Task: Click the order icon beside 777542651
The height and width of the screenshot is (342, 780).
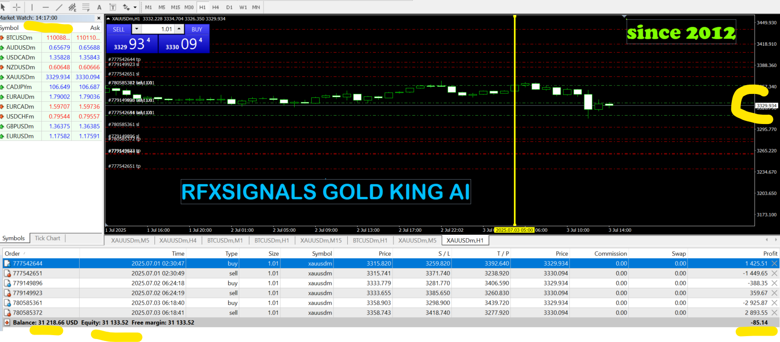Action: tap(7, 274)
